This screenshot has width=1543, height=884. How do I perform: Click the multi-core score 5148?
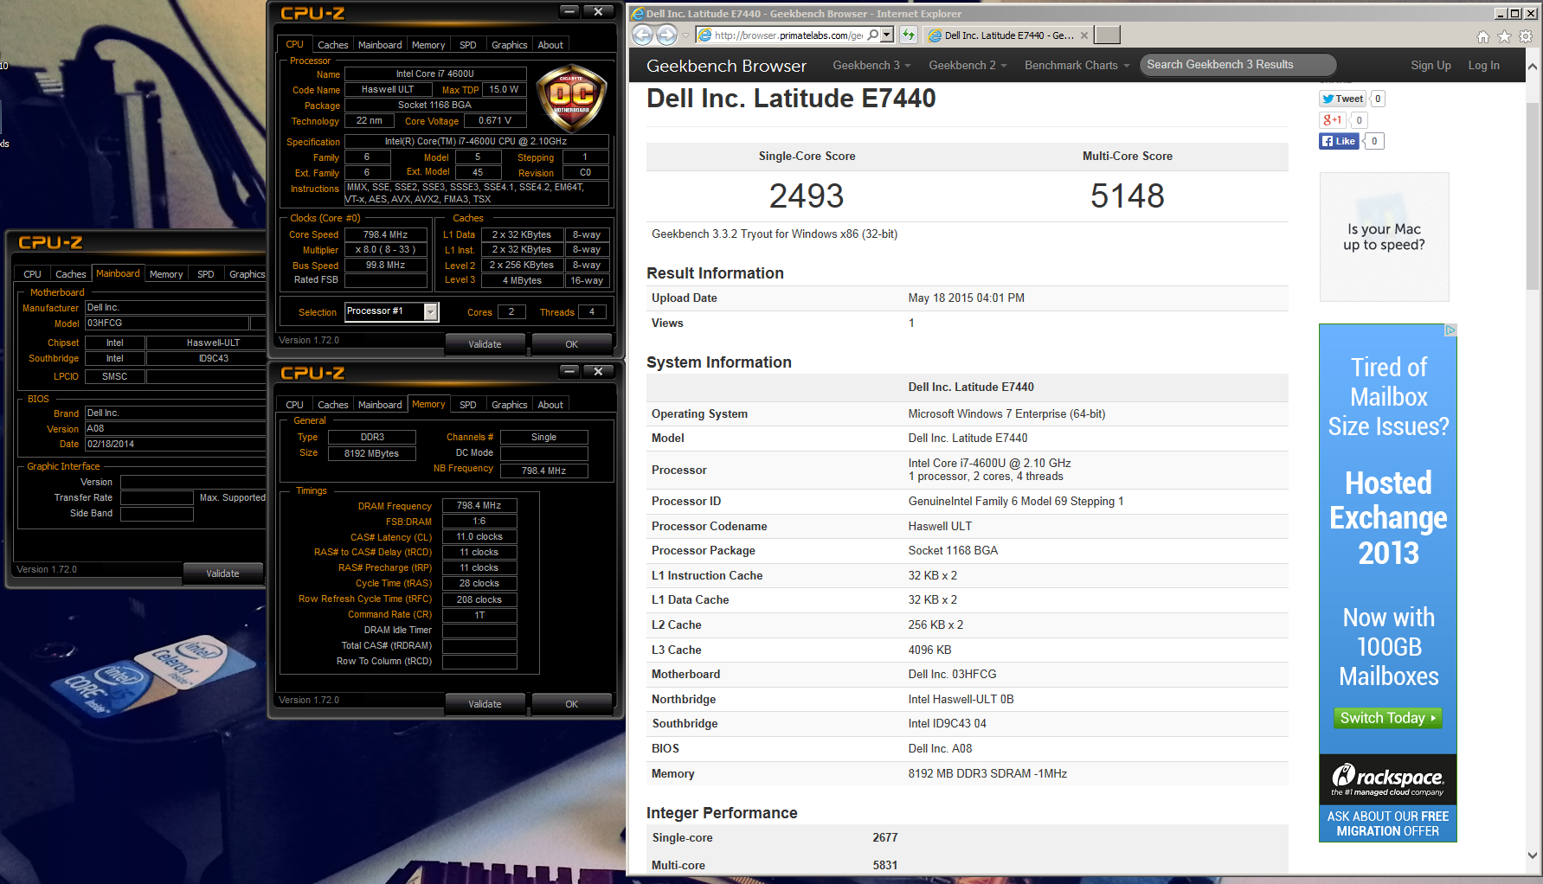tap(1127, 196)
